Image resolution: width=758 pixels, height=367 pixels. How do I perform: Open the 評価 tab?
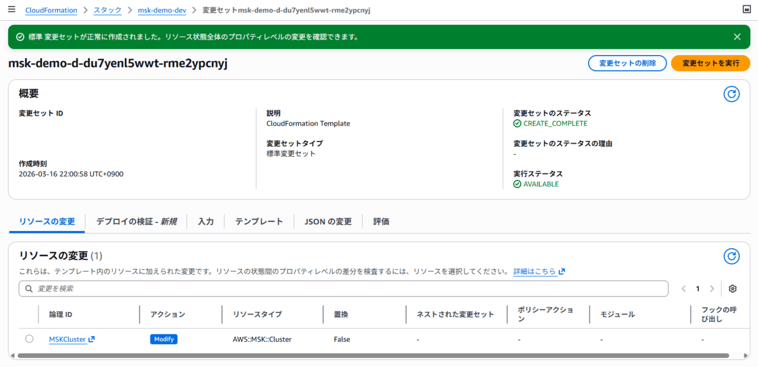[x=381, y=221]
